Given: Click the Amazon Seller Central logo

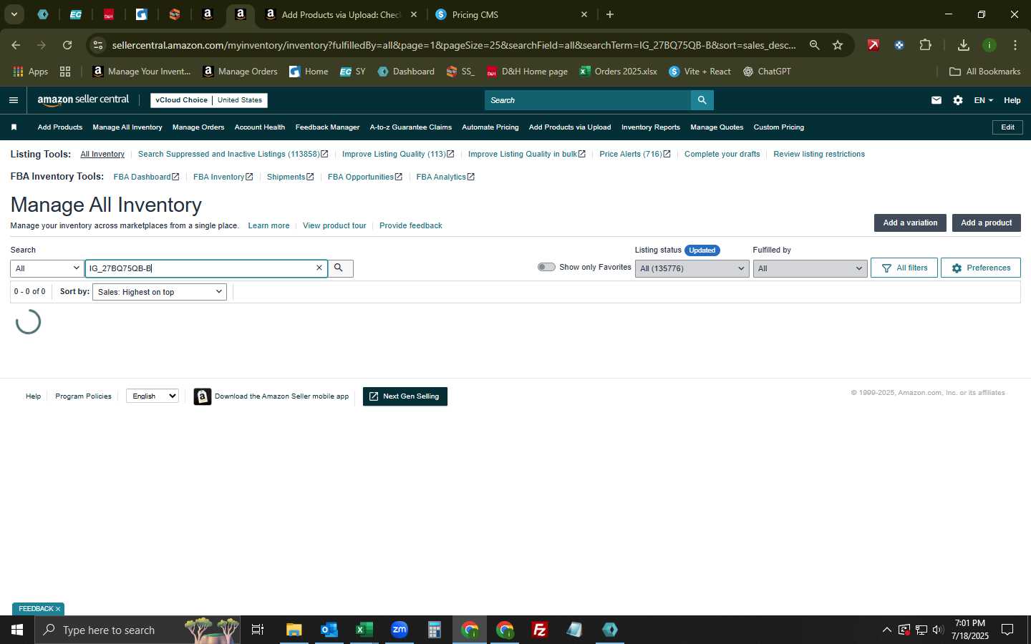Looking at the screenshot, I should click(83, 100).
